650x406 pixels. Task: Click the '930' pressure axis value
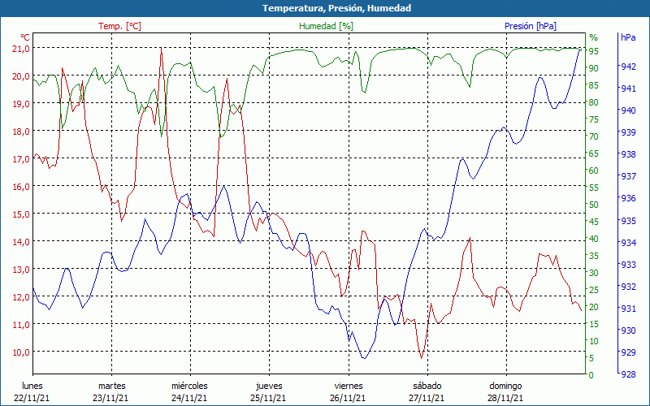pos(628,330)
